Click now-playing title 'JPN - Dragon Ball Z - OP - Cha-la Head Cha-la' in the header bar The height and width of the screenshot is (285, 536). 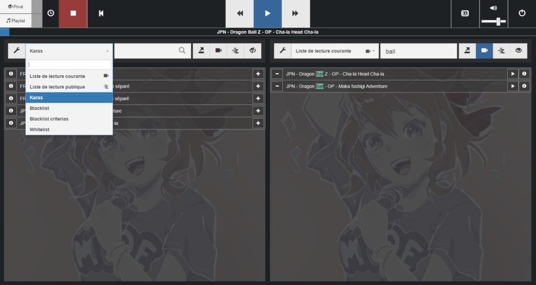(x=267, y=32)
